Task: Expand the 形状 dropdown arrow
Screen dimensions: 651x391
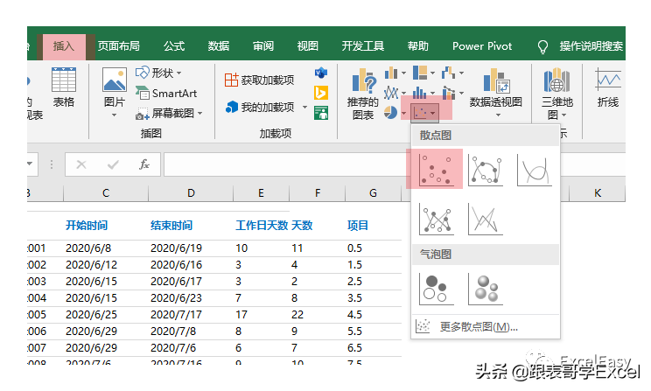Action: [x=179, y=73]
